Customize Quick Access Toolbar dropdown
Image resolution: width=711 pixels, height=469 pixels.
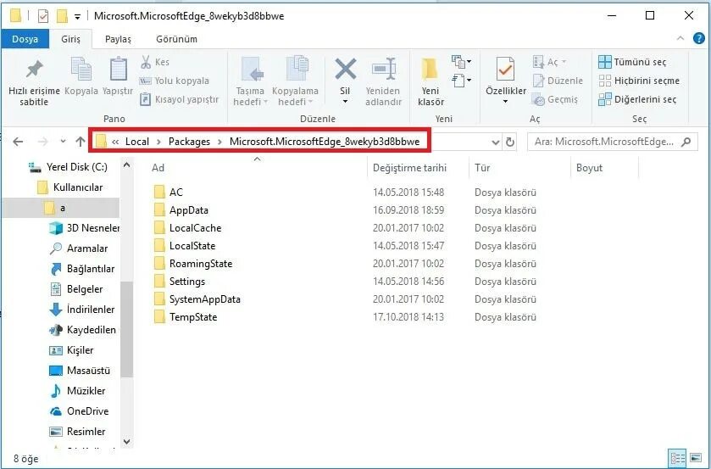(77, 17)
